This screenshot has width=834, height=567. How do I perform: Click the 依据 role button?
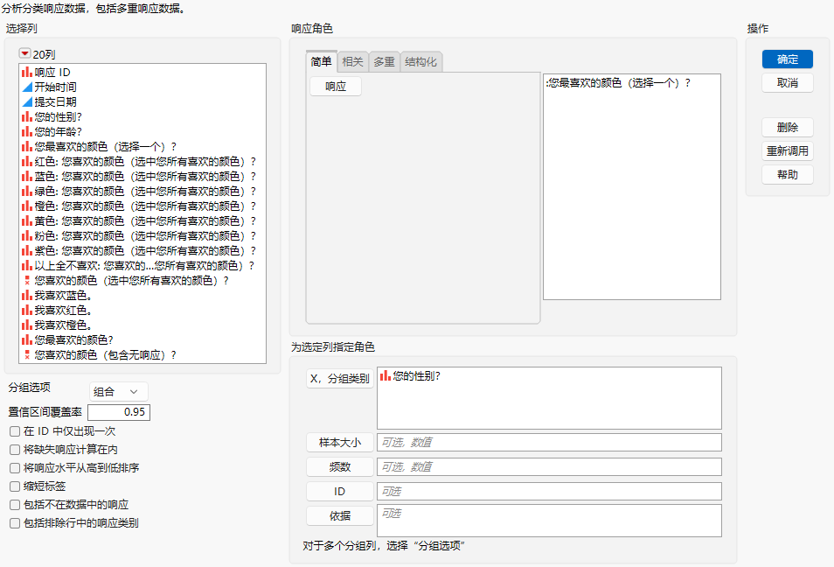point(340,516)
